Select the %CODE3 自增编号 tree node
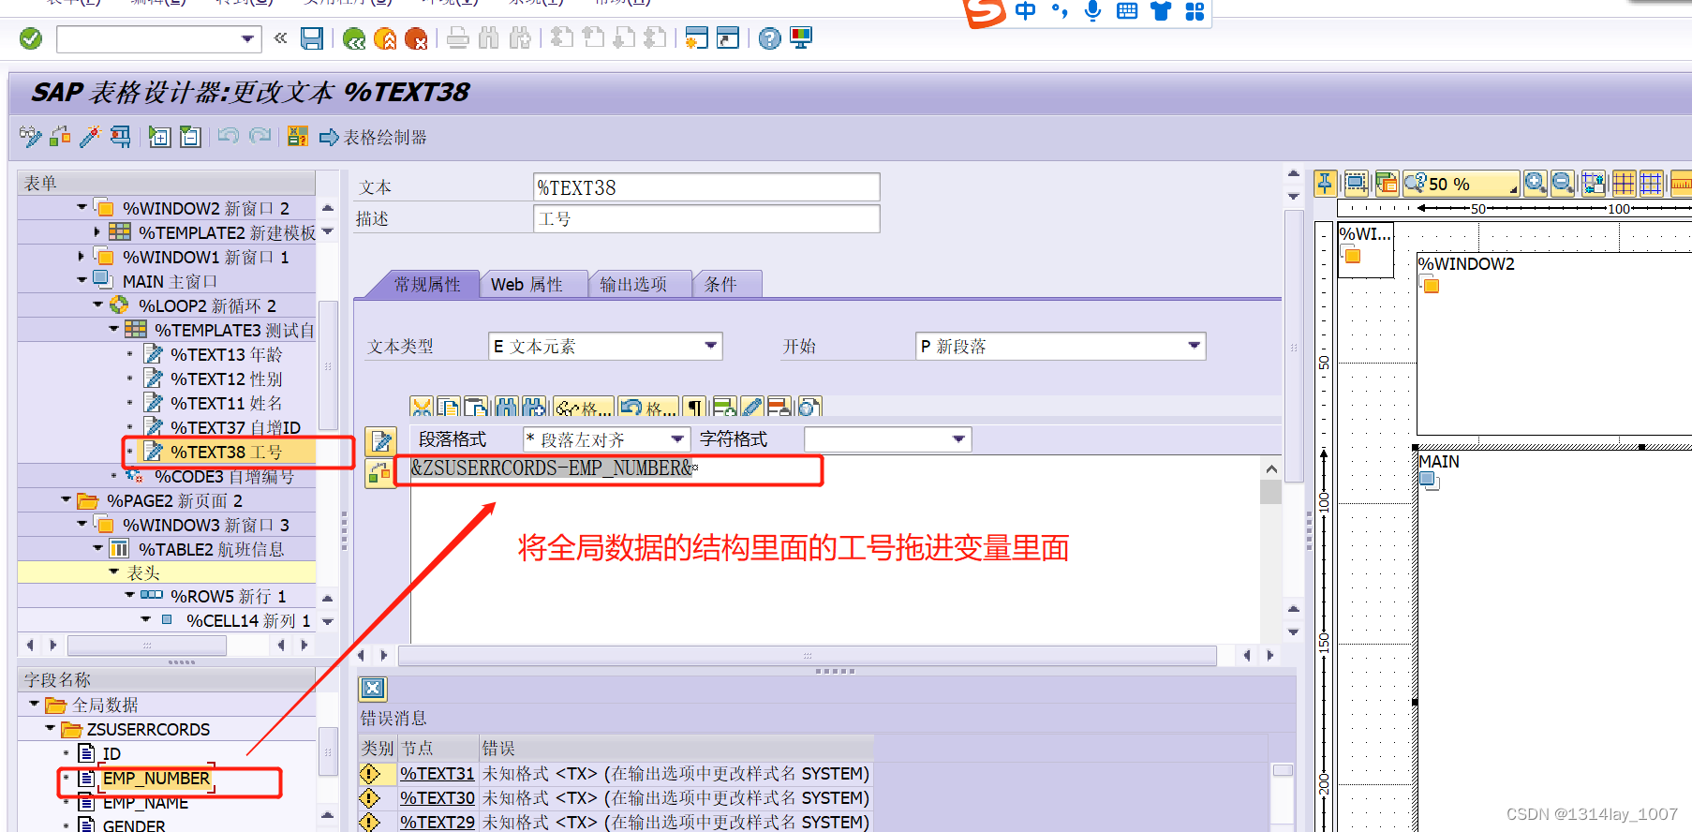 224,476
